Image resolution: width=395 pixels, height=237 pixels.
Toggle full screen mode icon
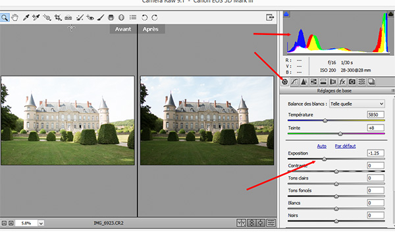coord(270,17)
